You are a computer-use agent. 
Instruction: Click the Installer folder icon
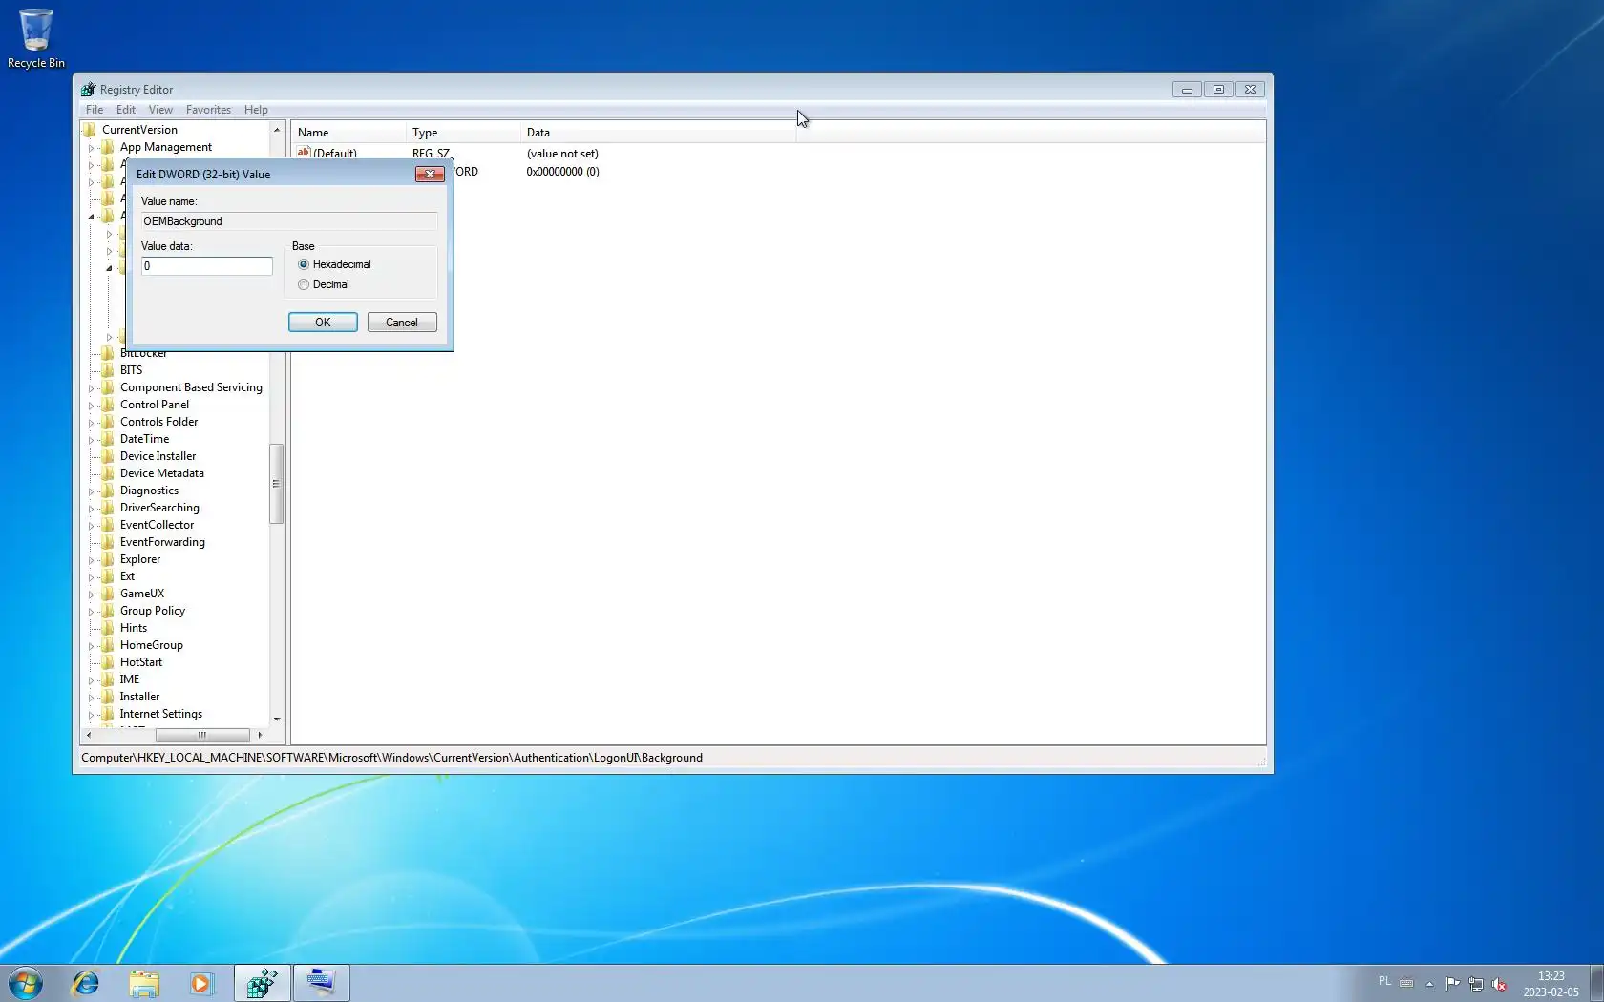[x=108, y=697]
